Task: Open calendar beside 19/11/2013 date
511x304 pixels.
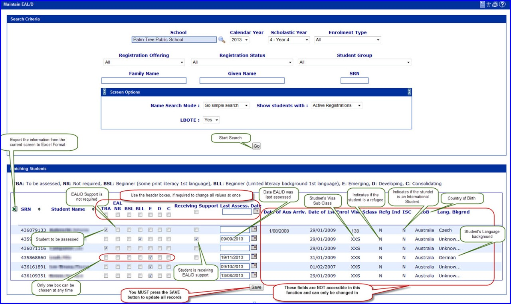Action: click(x=254, y=257)
